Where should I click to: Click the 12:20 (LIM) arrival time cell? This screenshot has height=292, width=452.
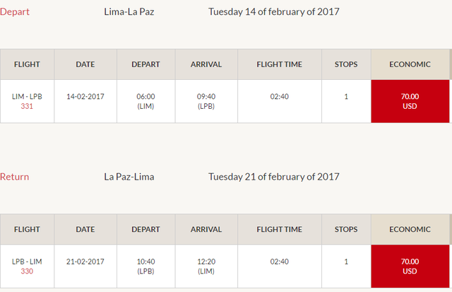[x=206, y=267]
